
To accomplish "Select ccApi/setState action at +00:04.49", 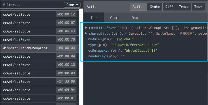I will pos(40,31).
